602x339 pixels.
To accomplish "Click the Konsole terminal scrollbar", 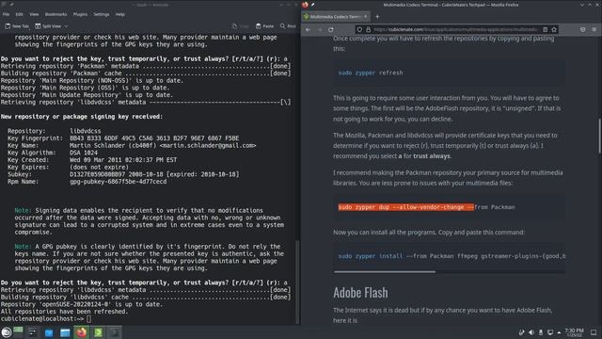I will [x=297, y=282].
